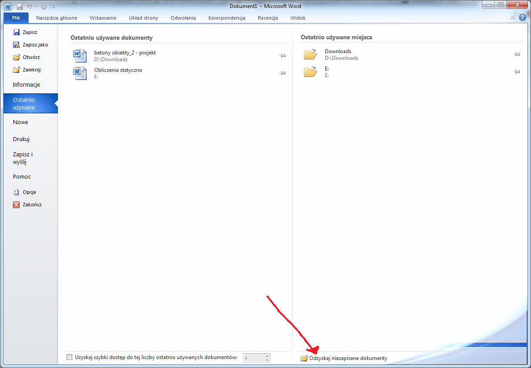Pin Obliczenia statyczno to the list
Image resolution: width=531 pixels, height=368 pixels.
coord(282,73)
